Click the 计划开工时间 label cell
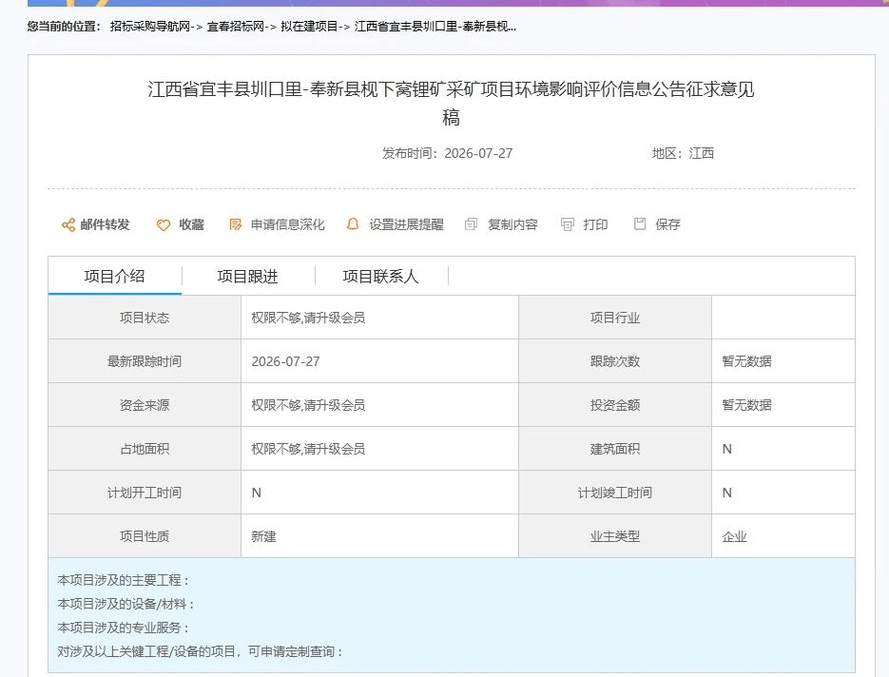Screen dimensions: 889x677 click(145, 493)
